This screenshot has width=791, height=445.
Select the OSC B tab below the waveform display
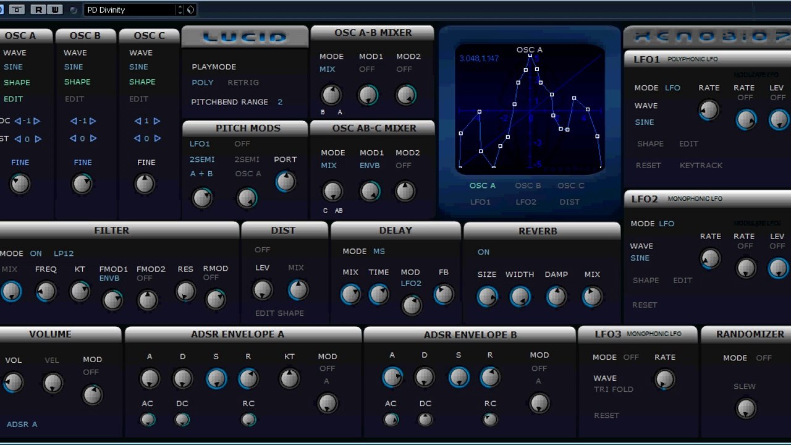pyautogui.click(x=528, y=185)
